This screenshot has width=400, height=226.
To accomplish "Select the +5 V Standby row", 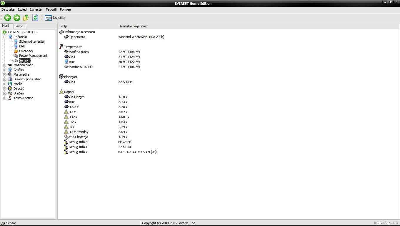I will pyautogui.click(x=96, y=132).
